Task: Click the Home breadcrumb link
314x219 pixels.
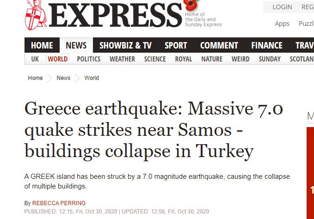Action: tap(36, 78)
